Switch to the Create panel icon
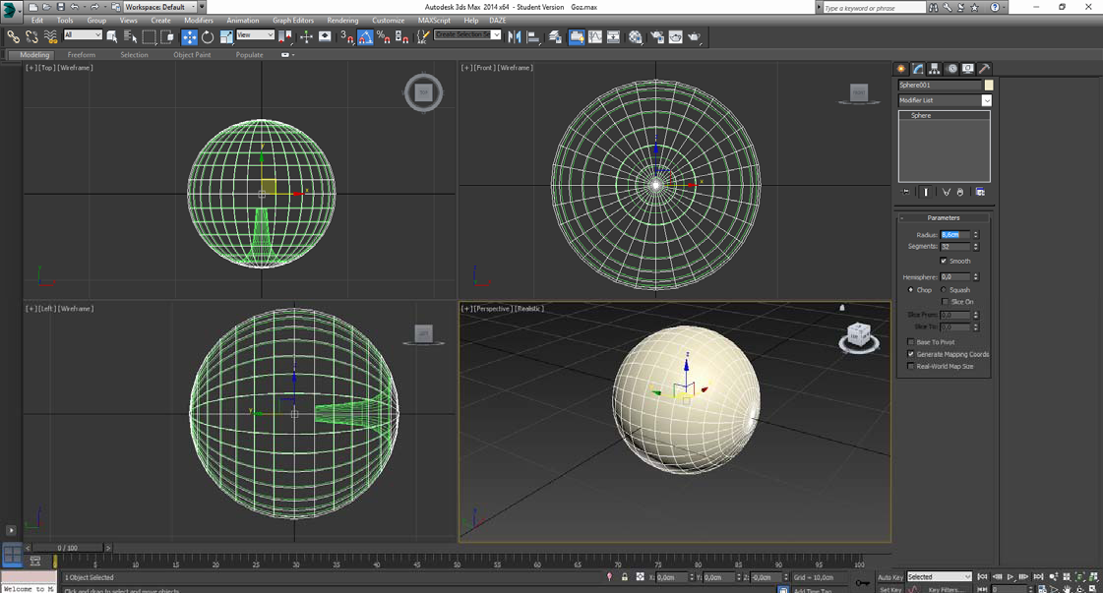Image resolution: width=1103 pixels, height=593 pixels. (x=901, y=69)
